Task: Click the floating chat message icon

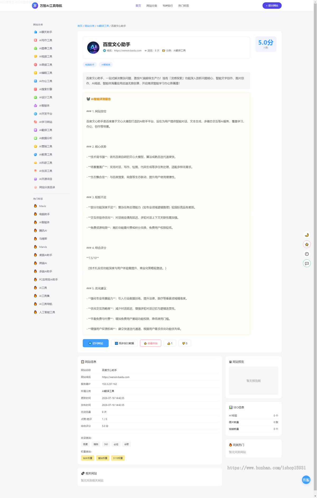Action: click(x=307, y=263)
